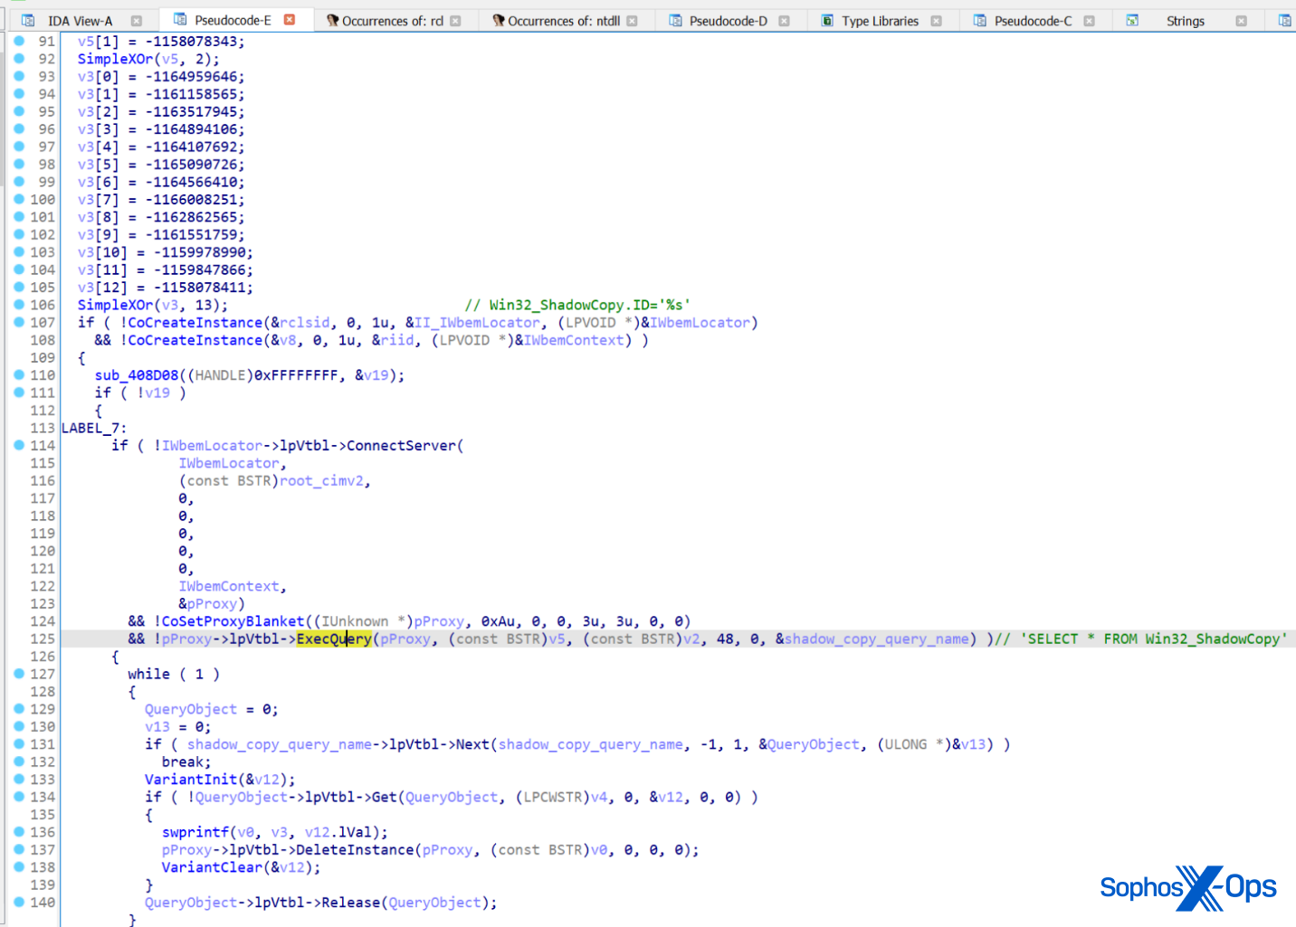Toggle breakpoint dot on line 114
Image resolution: width=1296 pixels, height=927 pixels.
click(19, 445)
